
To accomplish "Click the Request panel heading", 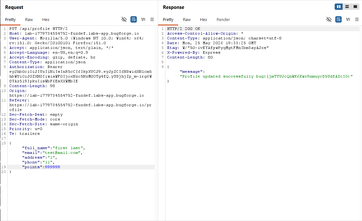I will [x=14, y=7].
